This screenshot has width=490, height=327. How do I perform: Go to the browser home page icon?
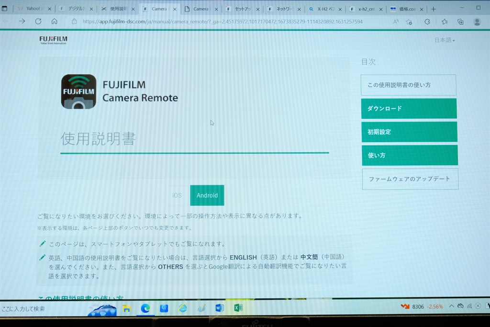[55, 21]
